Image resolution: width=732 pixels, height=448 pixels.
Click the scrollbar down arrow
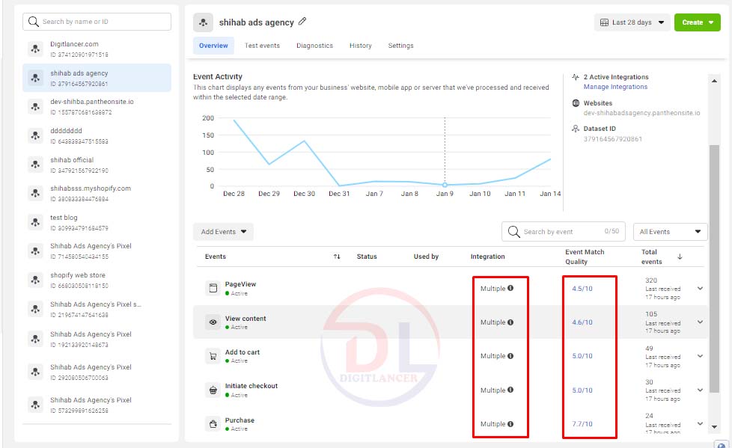click(x=714, y=427)
